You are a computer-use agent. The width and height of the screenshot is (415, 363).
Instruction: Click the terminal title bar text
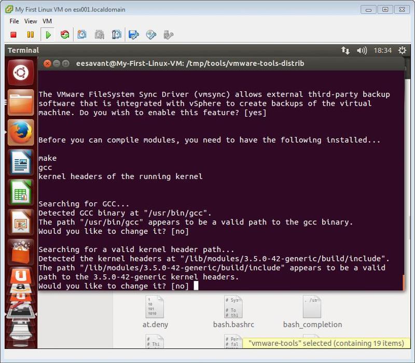tap(190, 63)
